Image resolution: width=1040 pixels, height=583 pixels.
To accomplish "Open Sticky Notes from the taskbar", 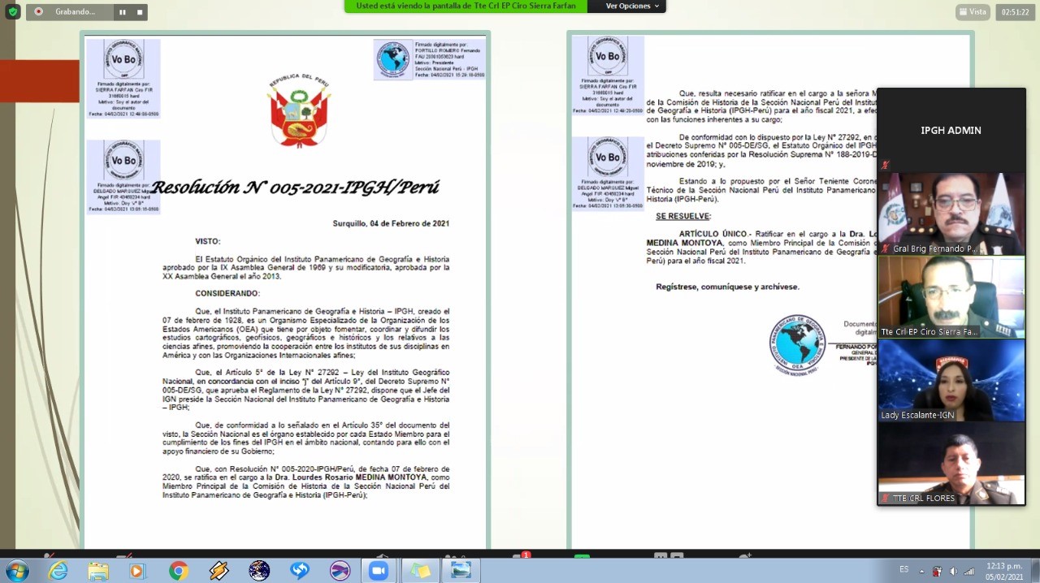I will [420, 571].
